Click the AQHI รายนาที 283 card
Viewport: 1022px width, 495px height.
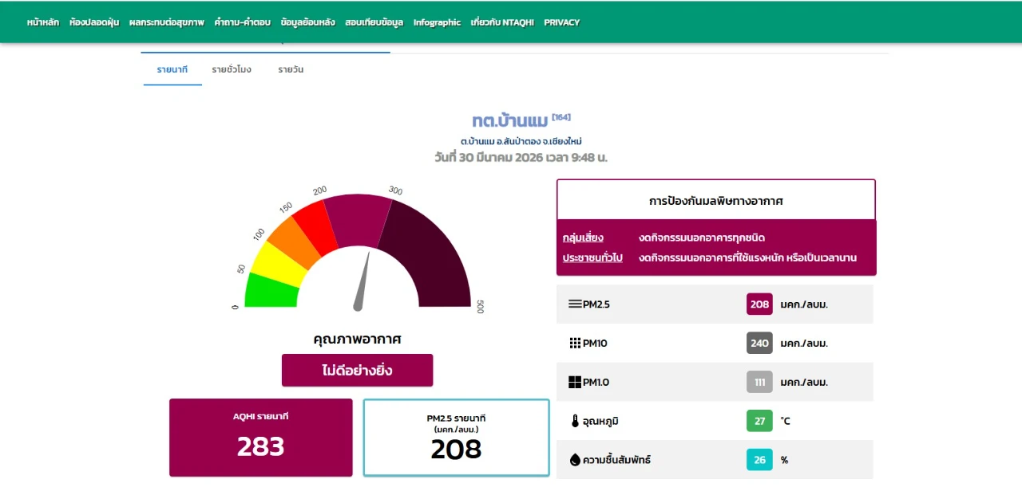[260, 438]
